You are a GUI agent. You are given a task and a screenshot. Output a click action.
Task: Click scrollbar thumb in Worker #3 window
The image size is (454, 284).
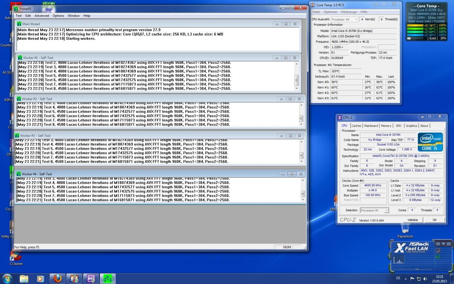tap(301, 155)
